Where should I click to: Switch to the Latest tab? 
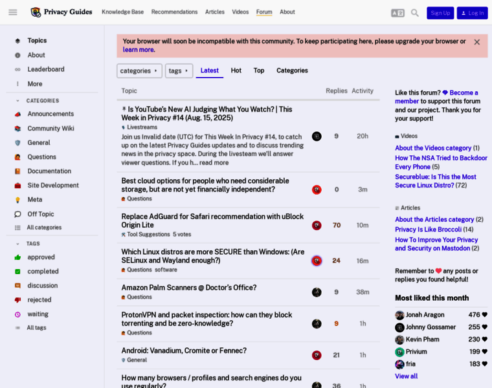tap(210, 70)
